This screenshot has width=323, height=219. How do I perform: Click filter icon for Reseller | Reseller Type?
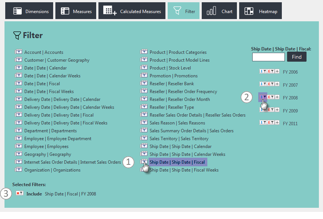pyautogui.click(x=144, y=107)
